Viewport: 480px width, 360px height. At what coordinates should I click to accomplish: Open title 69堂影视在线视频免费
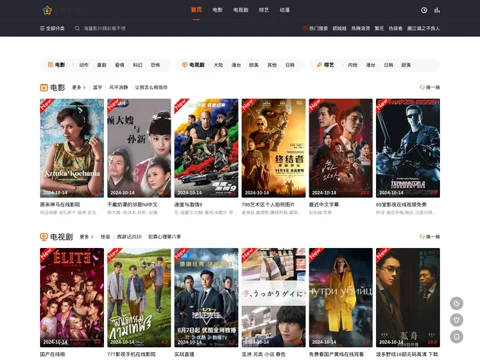(x=401, y=205)
